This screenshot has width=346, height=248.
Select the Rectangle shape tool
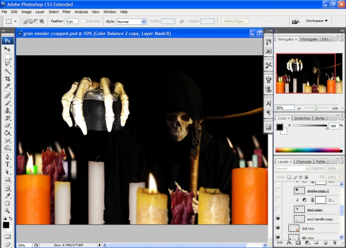pyautogui.click(x=7, y=180)
